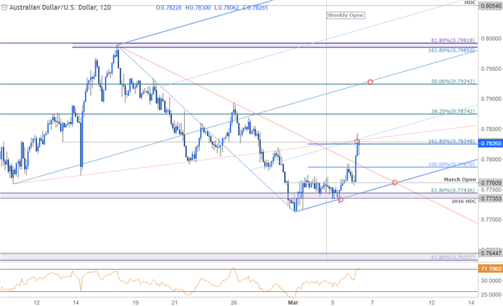
Task: Select red circle marker at latest candle top
Action: (357, 141)
